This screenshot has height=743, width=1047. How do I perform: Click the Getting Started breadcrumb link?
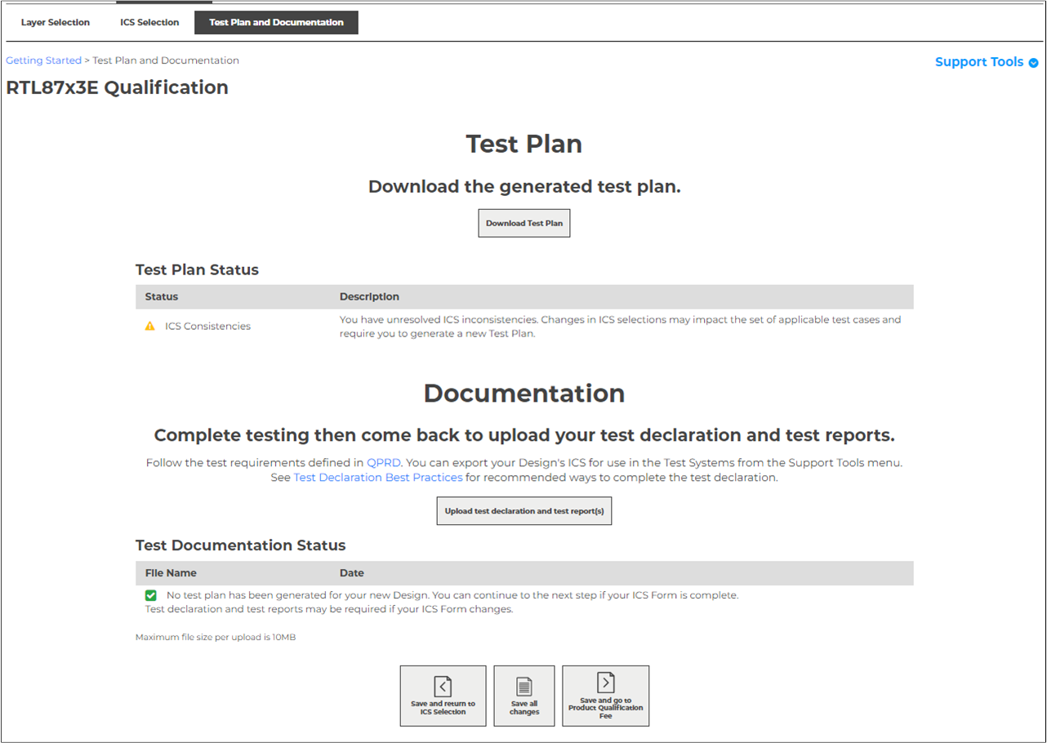[44, 60]
